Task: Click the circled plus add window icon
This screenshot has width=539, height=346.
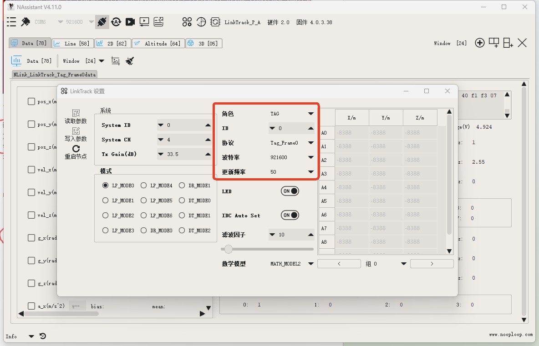Action: point(479,43)
